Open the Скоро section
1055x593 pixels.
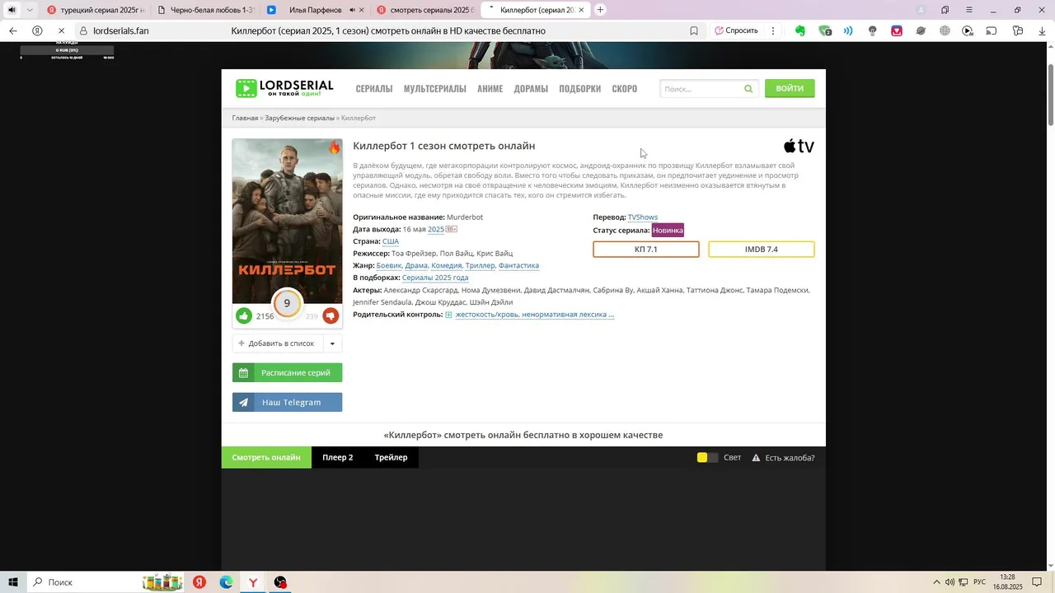tap(624, 89)
